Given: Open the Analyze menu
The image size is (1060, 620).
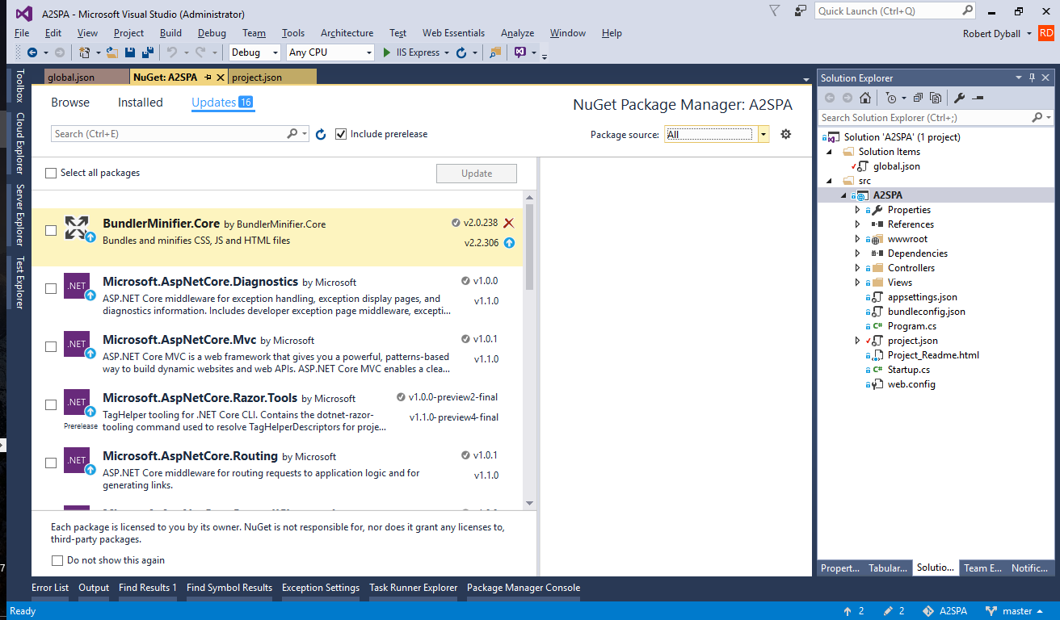Looking at the screenshot, I should (x=517, y=33).
